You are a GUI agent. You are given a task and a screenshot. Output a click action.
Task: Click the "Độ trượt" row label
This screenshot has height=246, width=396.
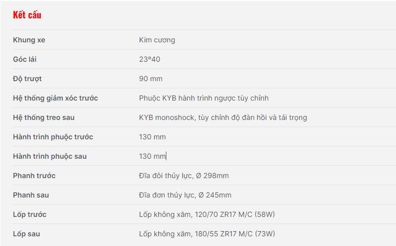click(x=27, y=79)
